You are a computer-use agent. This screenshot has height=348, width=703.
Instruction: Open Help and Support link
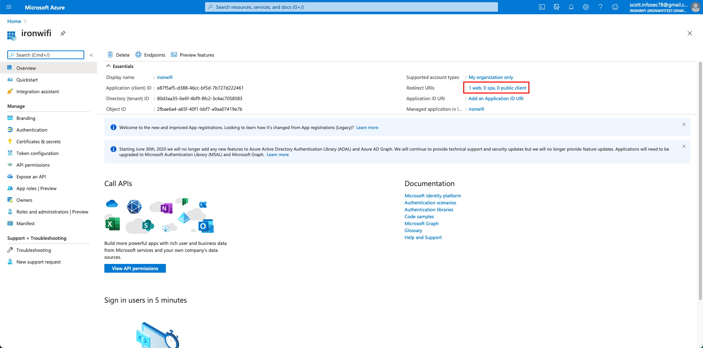pos(423,237)
